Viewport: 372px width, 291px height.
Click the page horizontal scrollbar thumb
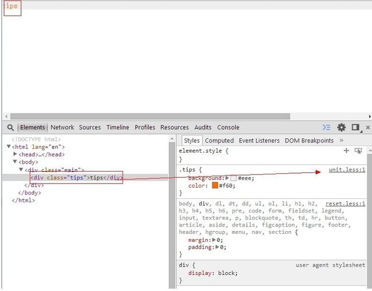point(150,117)
